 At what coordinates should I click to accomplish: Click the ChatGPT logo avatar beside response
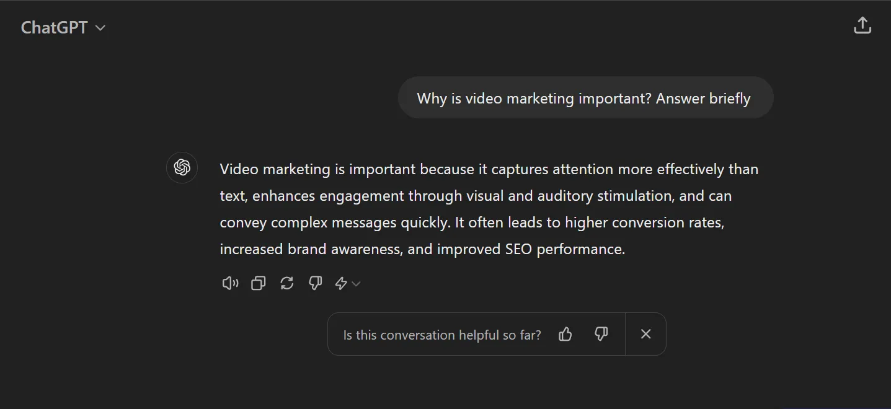(x=182, y=167)
